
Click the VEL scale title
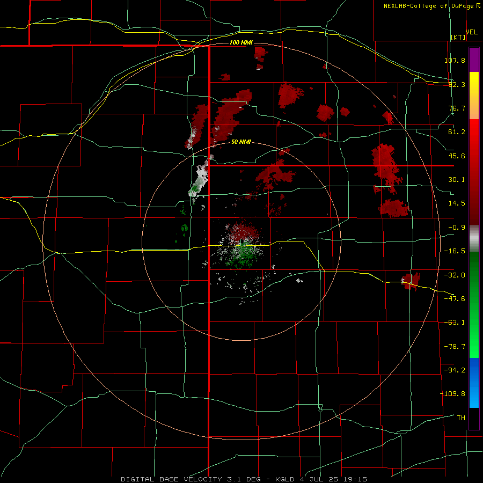coord(471,32)
